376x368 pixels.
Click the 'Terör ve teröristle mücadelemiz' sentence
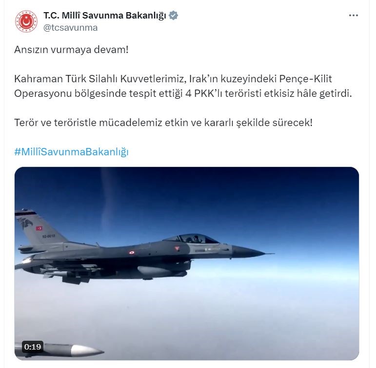pos(163,123)
